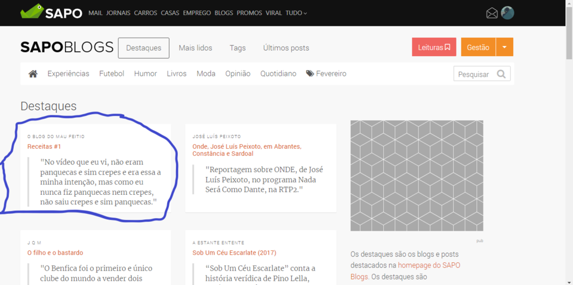Open the Moda category
The height and width of the screenshot is (285, 573).
(x=206, y=74)
